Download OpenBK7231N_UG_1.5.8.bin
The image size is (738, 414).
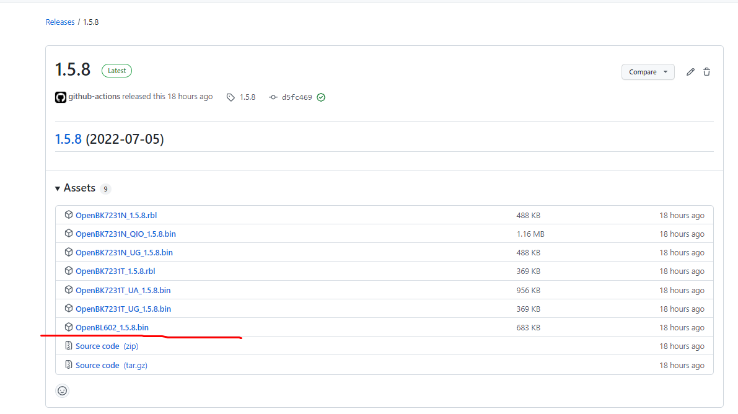[x=125, y=252]
